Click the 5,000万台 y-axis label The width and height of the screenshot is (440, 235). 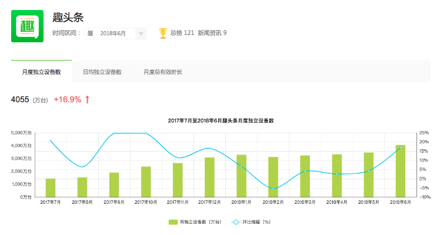[x=21, y=133]
